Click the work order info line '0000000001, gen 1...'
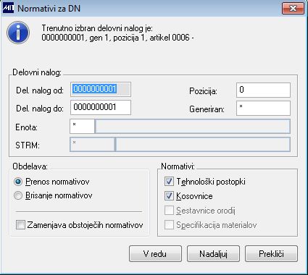Viewport: 308px width, 275px height. 117,38
